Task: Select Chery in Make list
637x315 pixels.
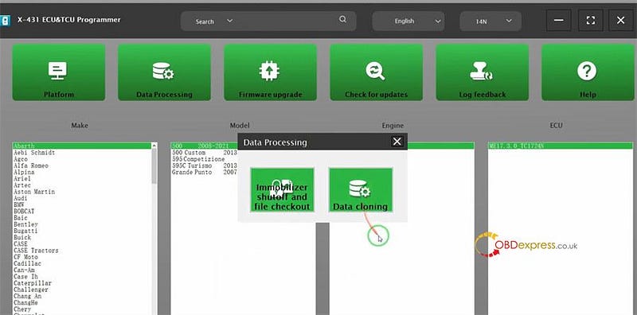Action: (82, 309)
